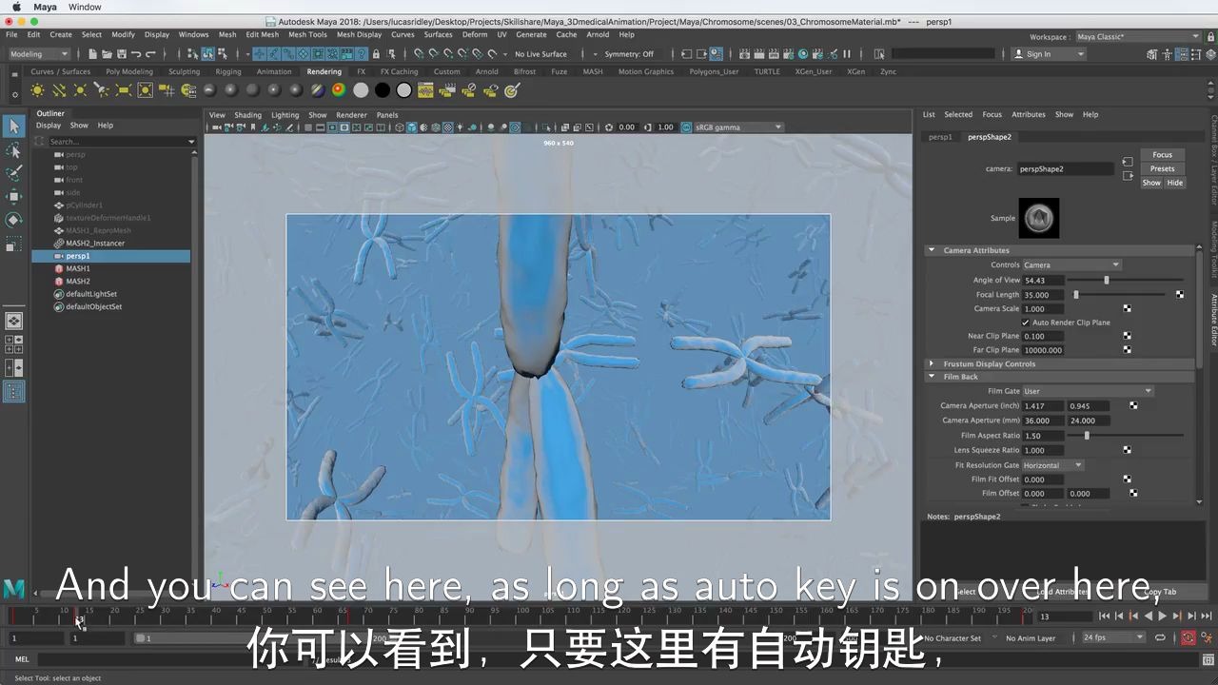Toggle the Outliner panel layout icon
This screenshot has width=1218, height=685.
(x=13, y=390)
